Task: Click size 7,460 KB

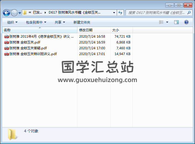Action: 123,48
